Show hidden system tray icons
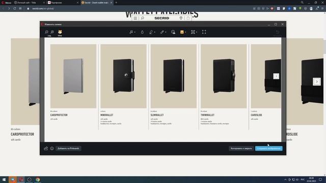Image resolution: width=326 pixels, height=183 pixels. [x=285, y=179]
